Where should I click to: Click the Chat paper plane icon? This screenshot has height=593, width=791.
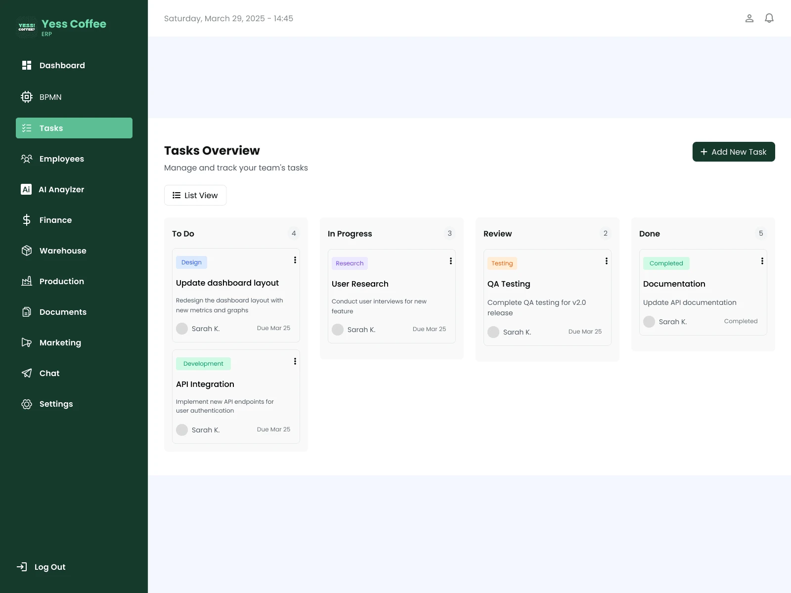(x=27, y=373)
